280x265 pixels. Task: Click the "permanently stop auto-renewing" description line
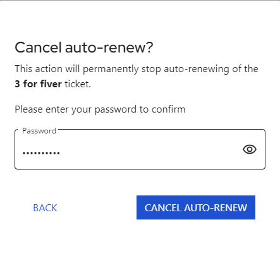click(x=137, y=69)
